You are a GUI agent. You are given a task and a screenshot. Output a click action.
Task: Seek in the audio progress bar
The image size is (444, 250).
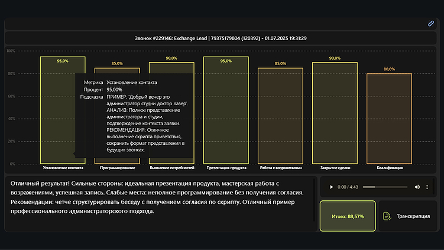coord(385,187)
